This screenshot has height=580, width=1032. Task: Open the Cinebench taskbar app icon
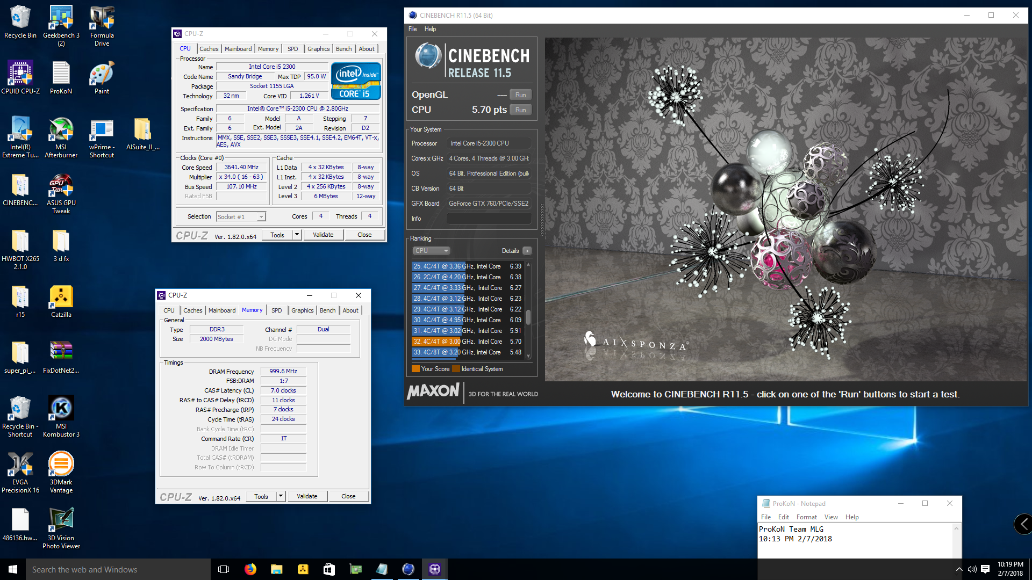click(x=408, y=569)
